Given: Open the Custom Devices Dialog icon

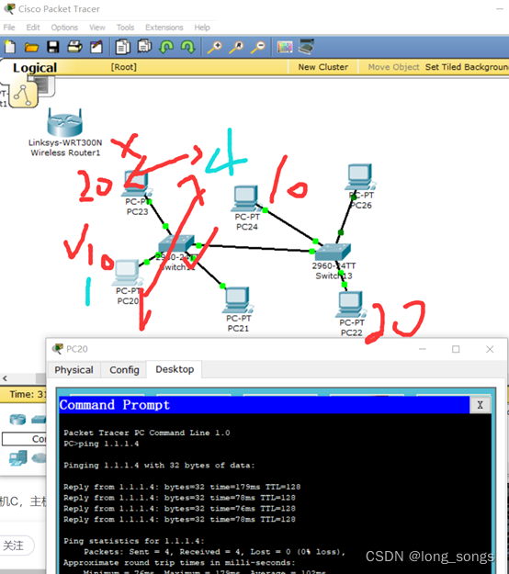Looking at the screenshot, I should point(307,47).
